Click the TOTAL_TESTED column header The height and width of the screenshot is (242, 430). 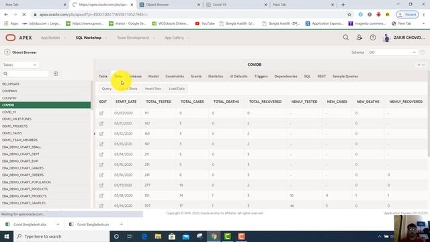(159, 102)
